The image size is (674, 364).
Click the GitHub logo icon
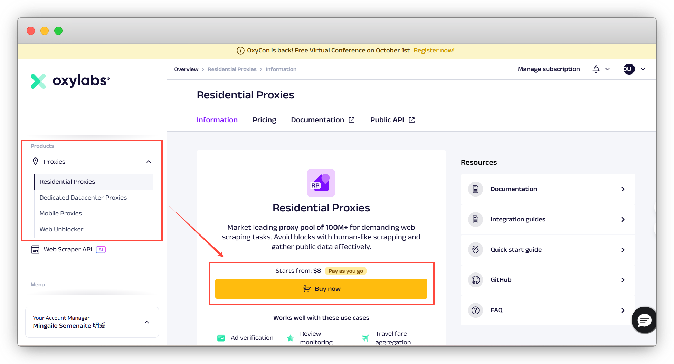475,280
